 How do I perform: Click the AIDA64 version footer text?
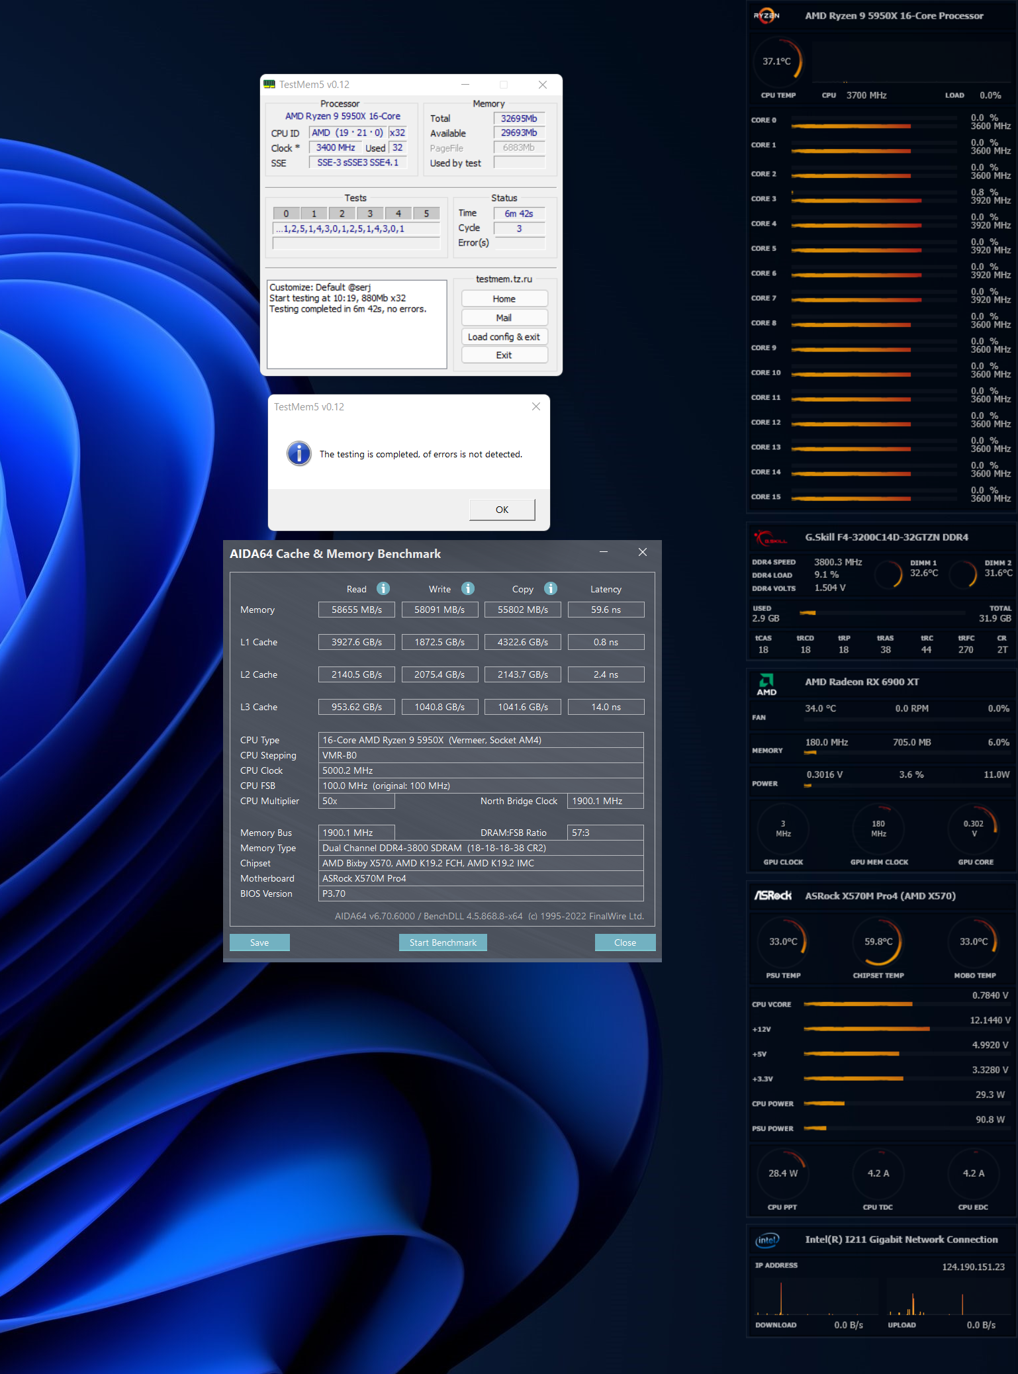[489, 916]
